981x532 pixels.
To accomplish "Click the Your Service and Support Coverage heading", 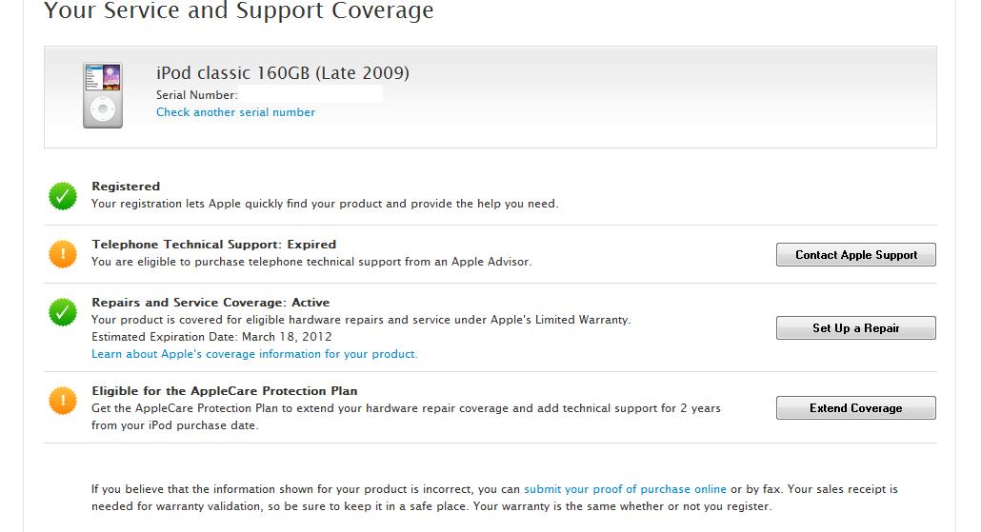I will (239, 11).
